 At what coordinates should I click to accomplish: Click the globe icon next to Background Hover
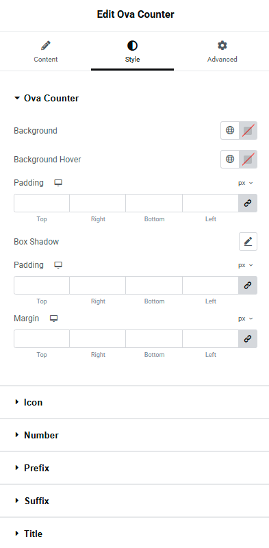[230, 159]
